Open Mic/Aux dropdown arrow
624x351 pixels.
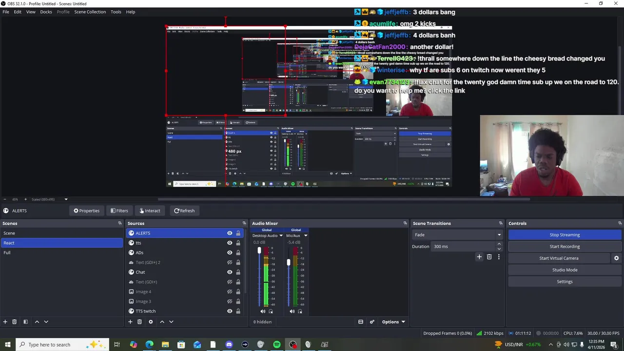[x=306, y=235]
